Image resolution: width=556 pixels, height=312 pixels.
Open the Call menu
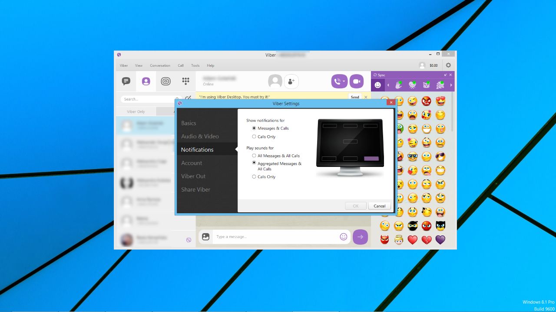(x=181, y=65)
